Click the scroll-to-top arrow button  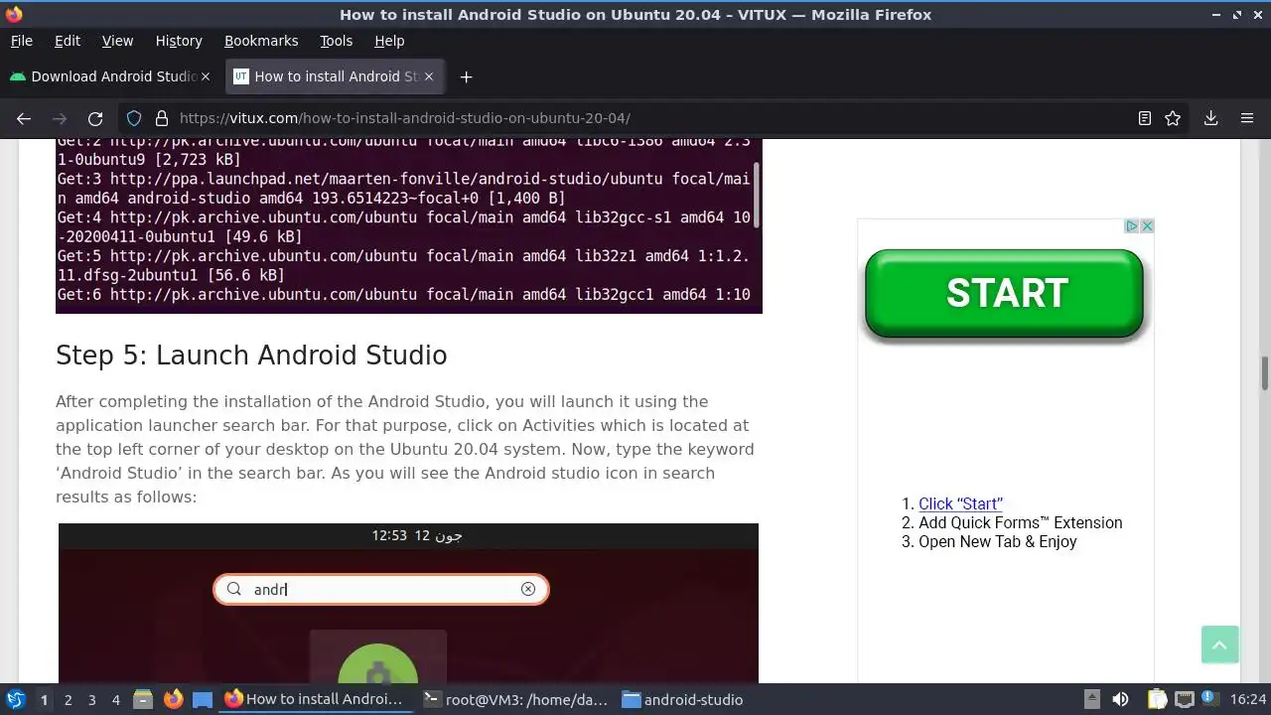point(1219,644)
